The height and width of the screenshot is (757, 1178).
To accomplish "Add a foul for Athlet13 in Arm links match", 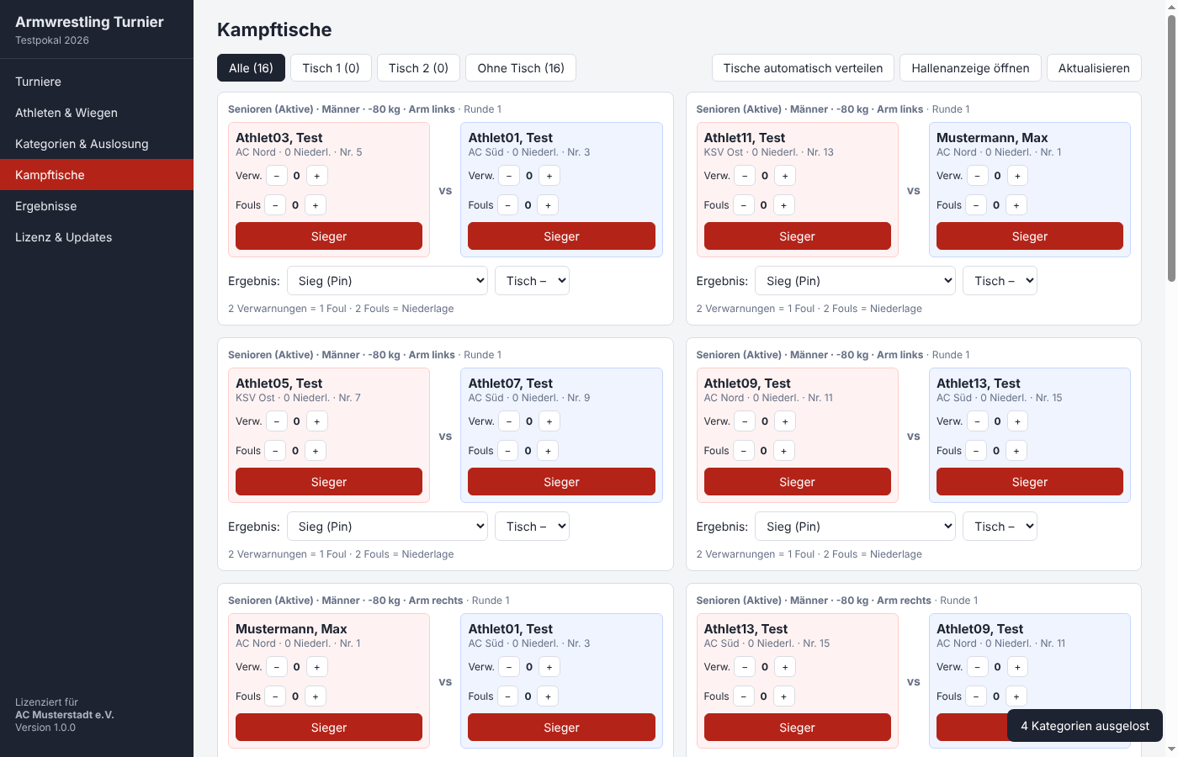I will tap(1016, 451).
